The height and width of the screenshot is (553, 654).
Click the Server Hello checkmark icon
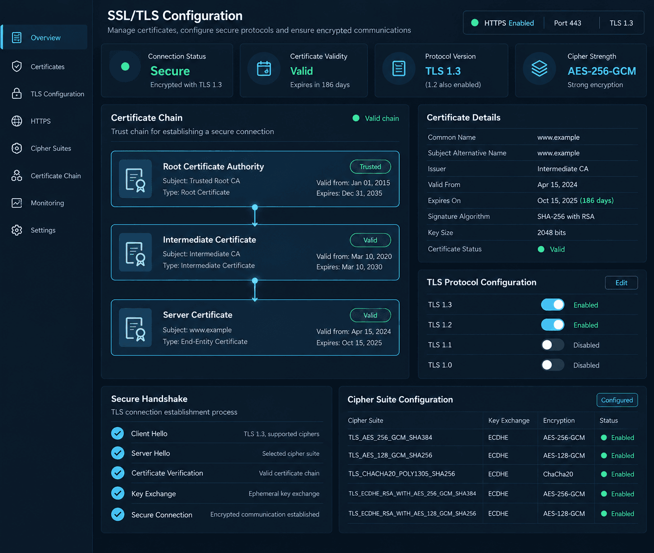117,453
